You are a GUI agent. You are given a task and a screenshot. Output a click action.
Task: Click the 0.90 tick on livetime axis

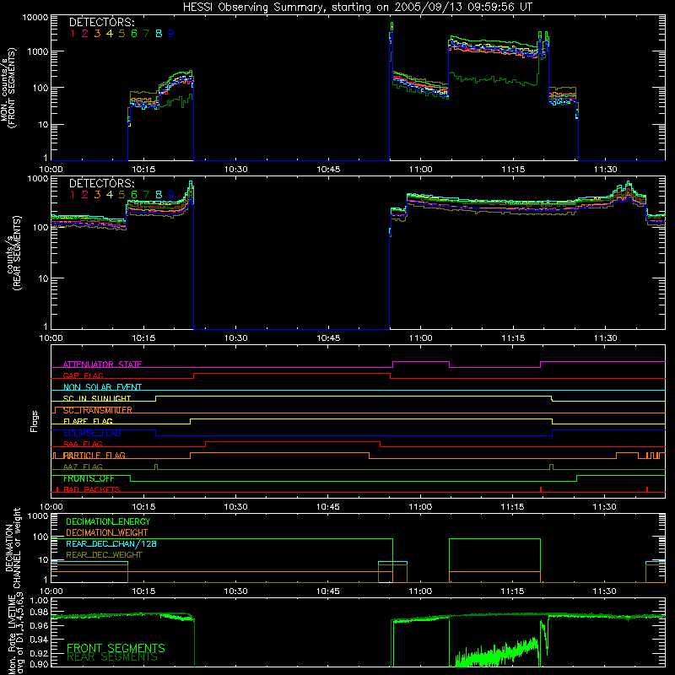point(40,664)
